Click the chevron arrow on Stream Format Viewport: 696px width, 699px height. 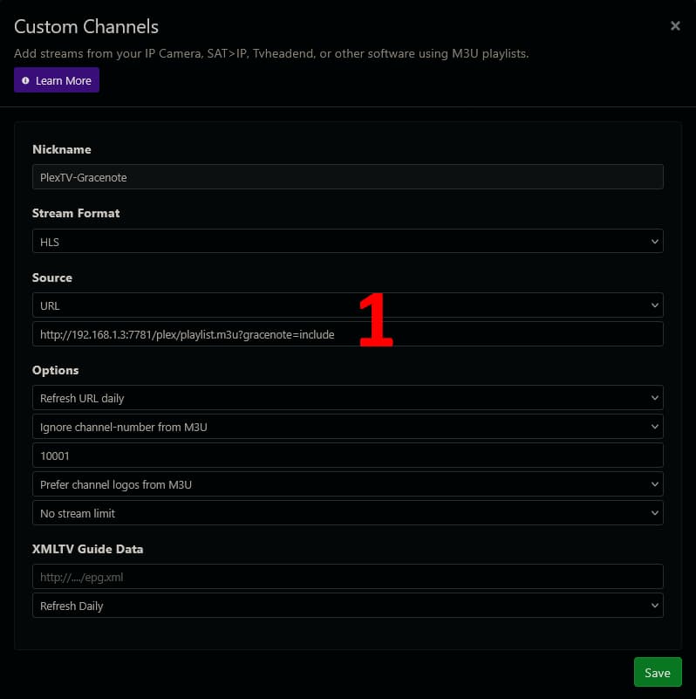pyautogui.click(x=655, y=242)
